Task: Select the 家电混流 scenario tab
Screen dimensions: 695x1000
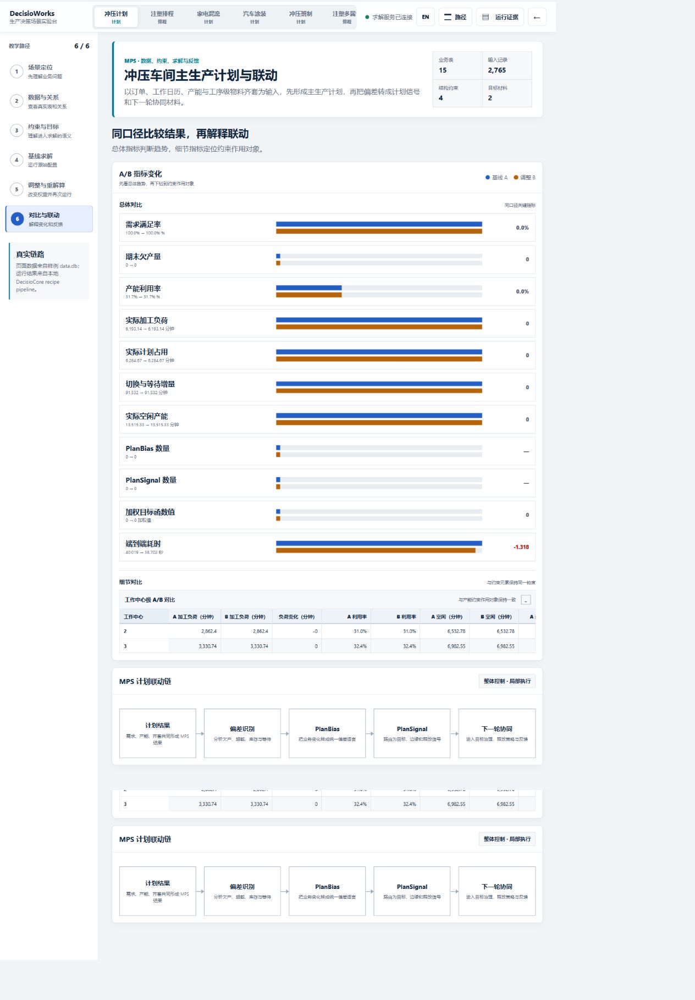Action: coord(208,17)
